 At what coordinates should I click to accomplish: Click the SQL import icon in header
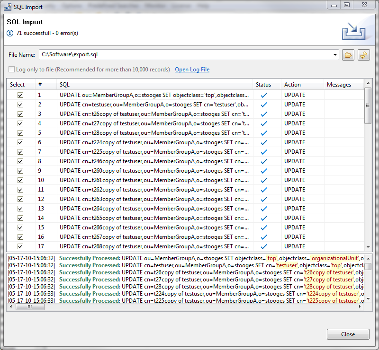point(353,31)
